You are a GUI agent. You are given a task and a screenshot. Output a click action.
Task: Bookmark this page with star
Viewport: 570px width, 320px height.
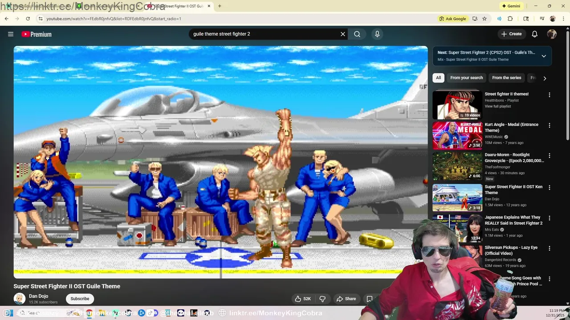[484, 19]
